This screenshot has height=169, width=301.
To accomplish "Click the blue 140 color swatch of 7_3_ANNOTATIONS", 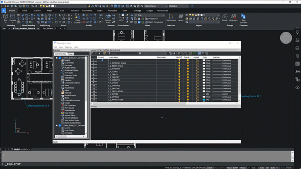I will tap(204, 100).
